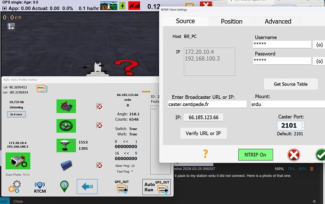The height and width of the screenshot is (204, 325).
Task: Click the yellow square icon in top bar
Action: (189, 5)
